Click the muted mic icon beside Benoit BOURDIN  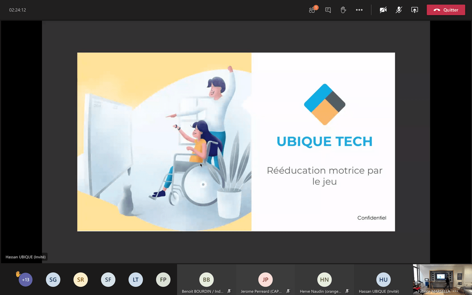pyautogui.click(x=229, y=291)
